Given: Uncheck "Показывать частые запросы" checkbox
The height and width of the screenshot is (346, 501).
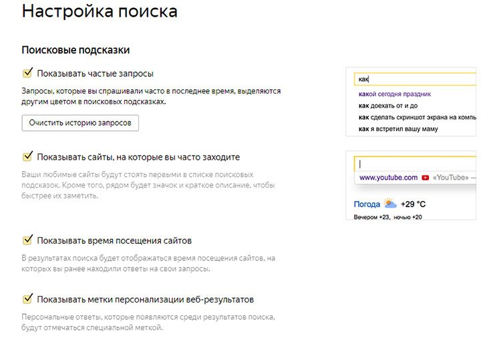Looking at the screenshot, I should point(27,73).
